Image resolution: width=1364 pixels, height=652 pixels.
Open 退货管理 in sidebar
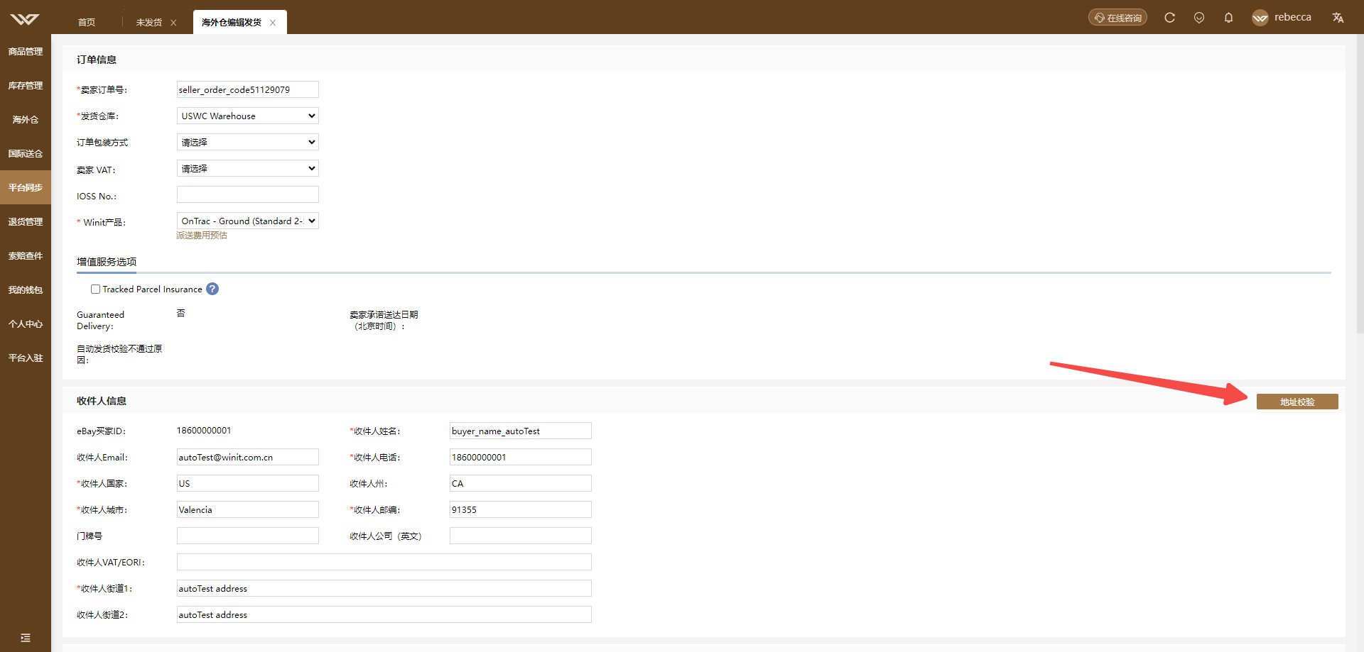[x=26, y=221]
